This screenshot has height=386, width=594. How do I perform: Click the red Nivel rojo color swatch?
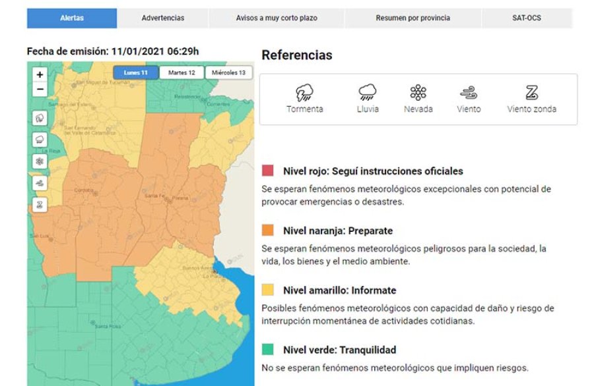[268, 171]
